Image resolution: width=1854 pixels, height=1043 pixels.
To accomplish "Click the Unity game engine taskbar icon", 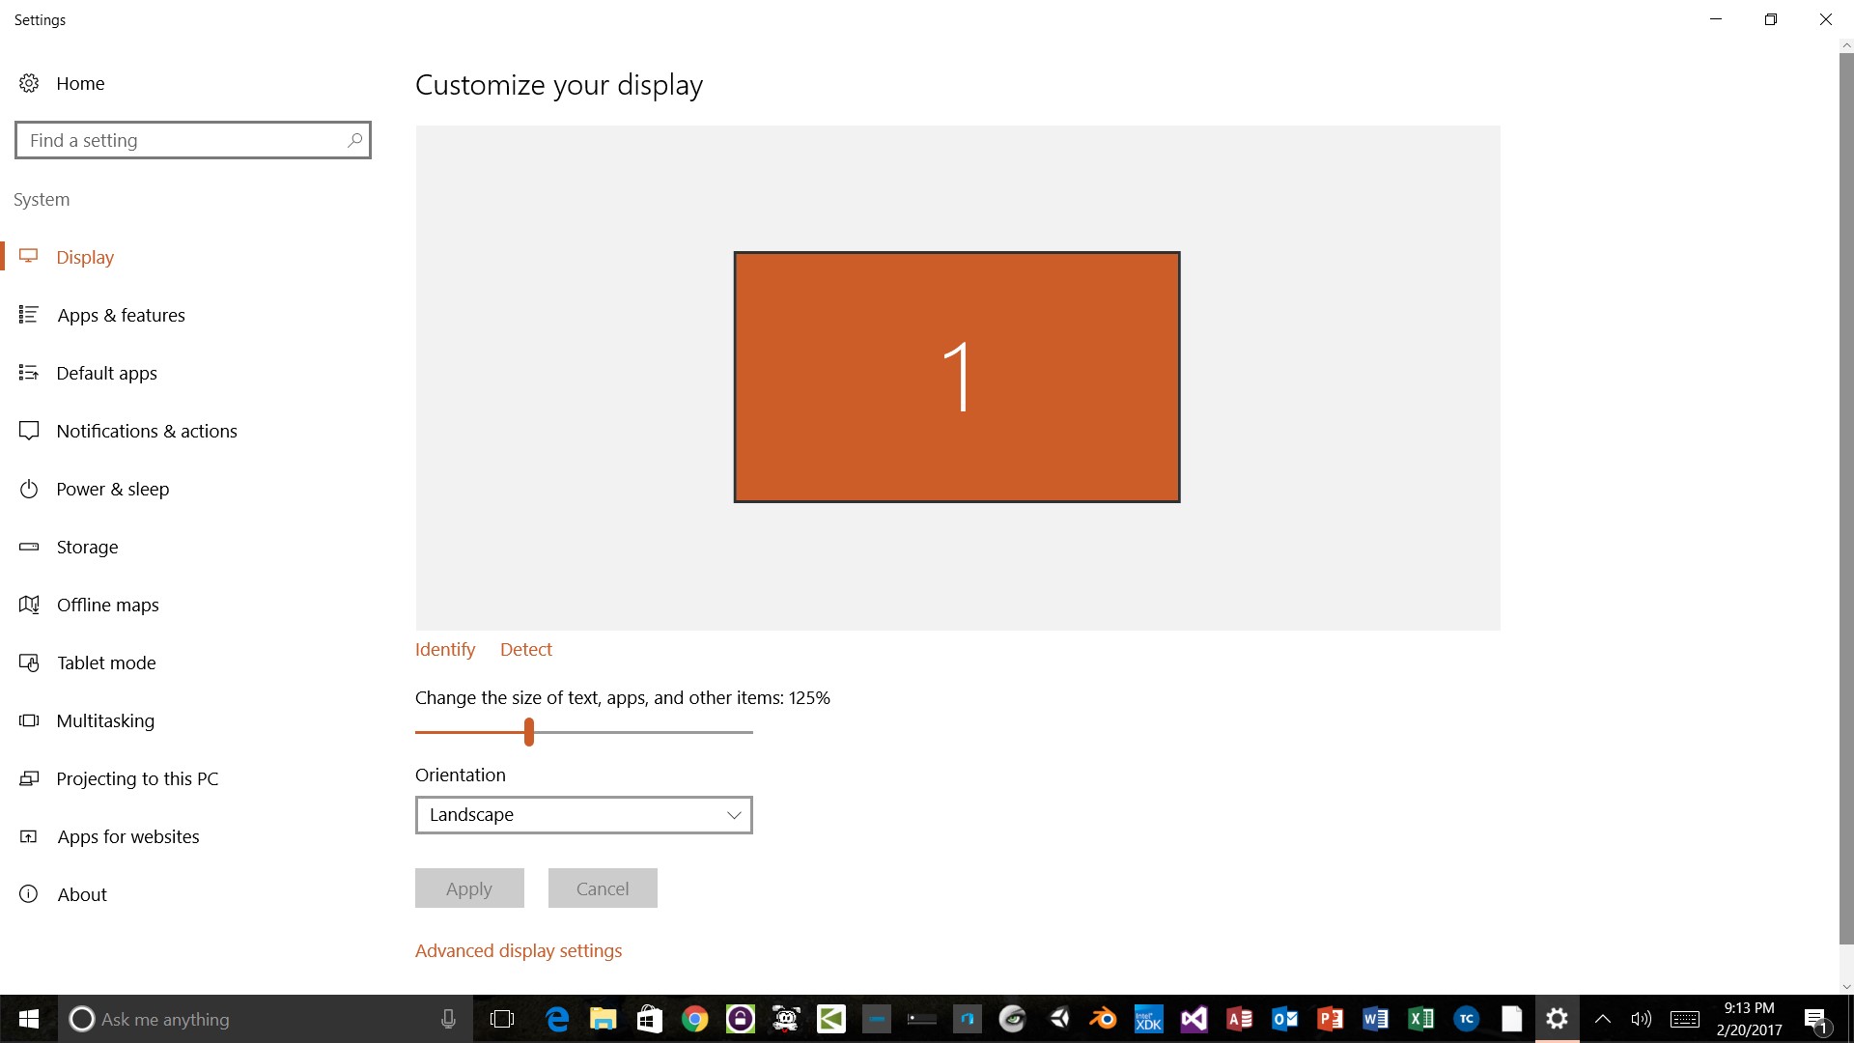I will point(1058,1019).
